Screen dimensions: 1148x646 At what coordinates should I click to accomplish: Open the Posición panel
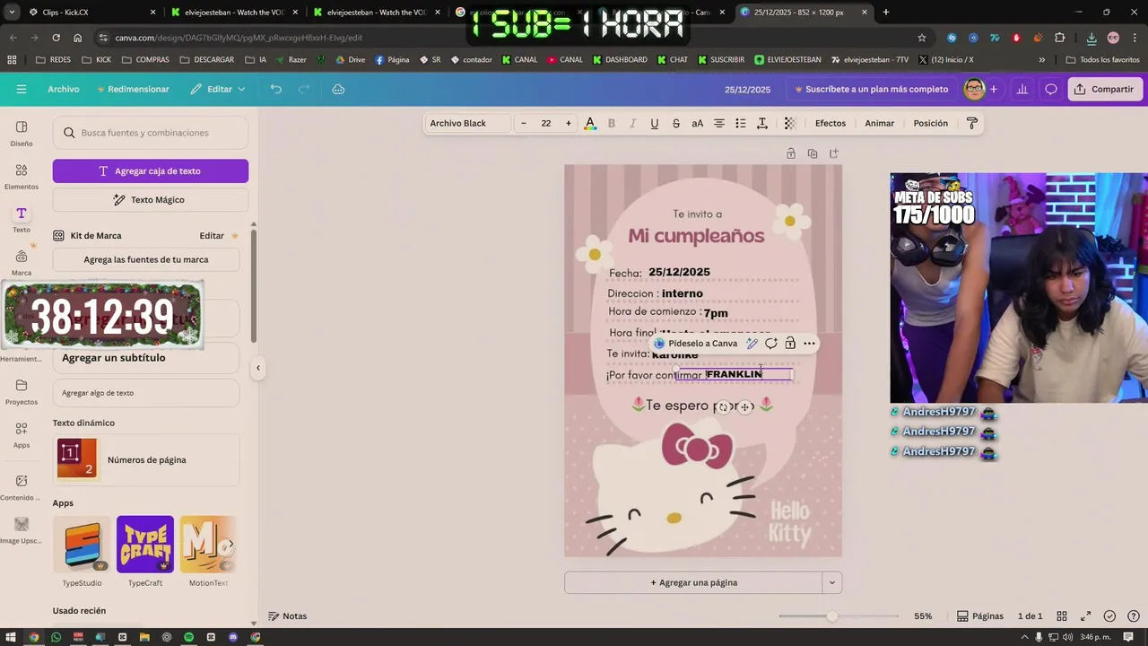click(931, 123)
